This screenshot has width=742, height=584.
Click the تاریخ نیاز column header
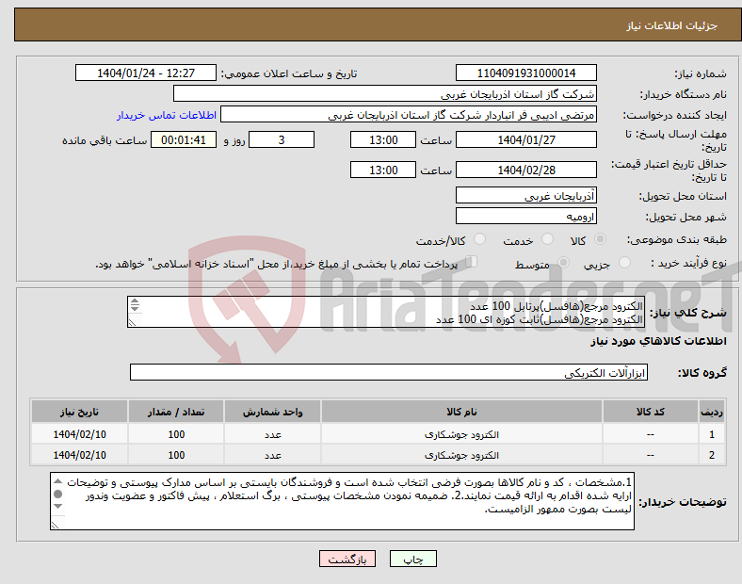[x=79, y=412]
